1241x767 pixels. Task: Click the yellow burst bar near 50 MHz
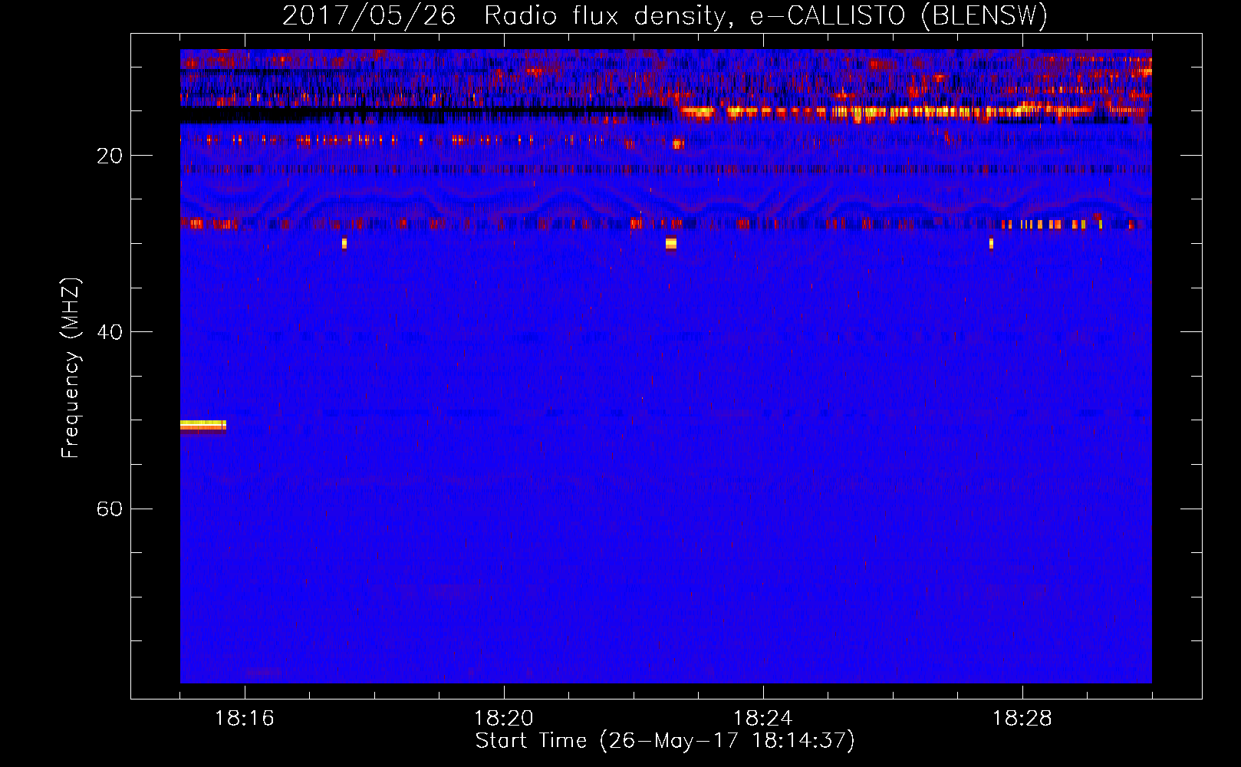203,426
